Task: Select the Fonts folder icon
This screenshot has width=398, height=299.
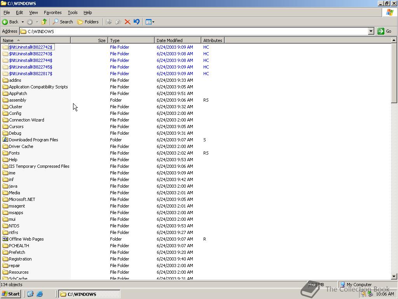Action: tap(5, 153)
